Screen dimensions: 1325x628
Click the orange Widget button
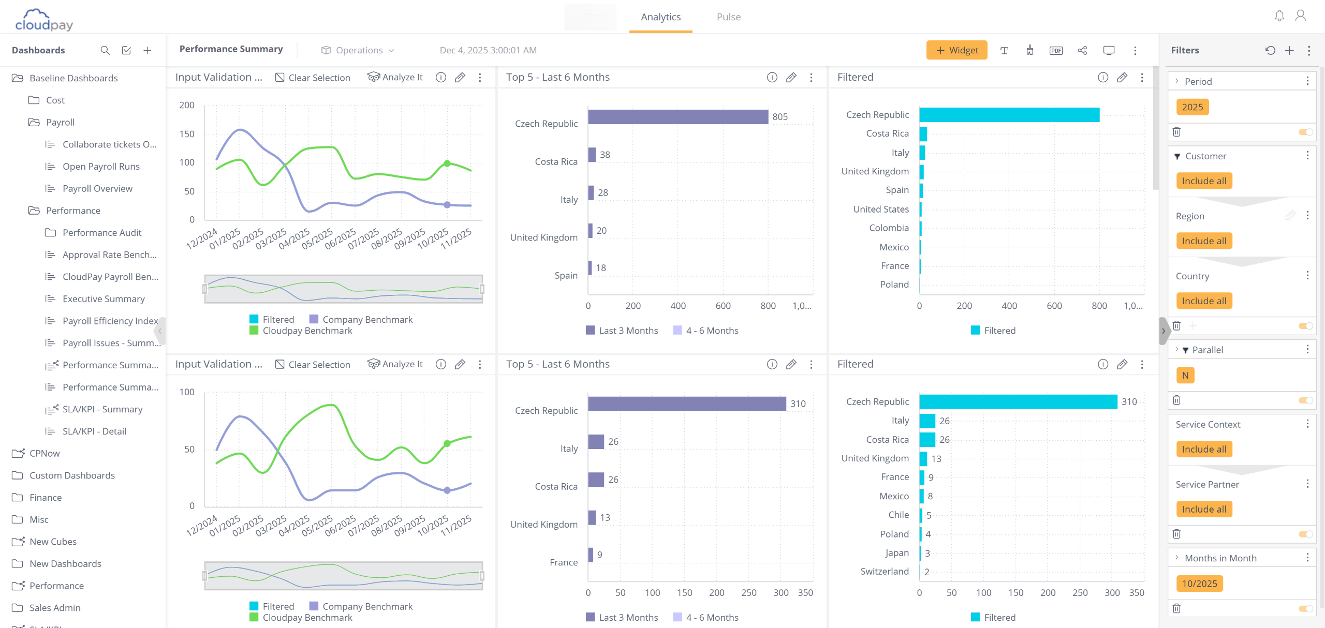click(956, 50)
